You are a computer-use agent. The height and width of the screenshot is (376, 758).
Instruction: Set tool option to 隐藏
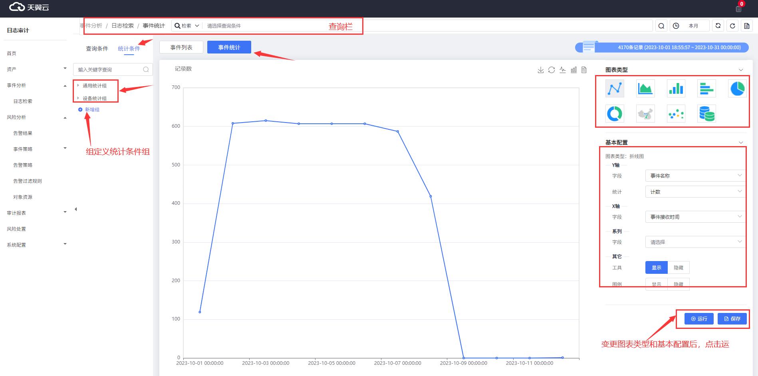point(678,268)
